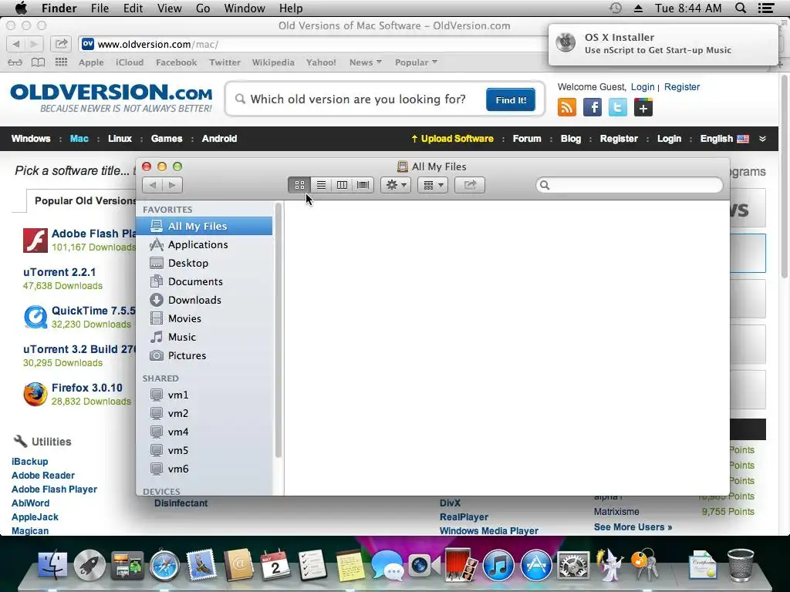The image size is (790, 592).
Task: Open the Window menu
Action: pos(245,8)
